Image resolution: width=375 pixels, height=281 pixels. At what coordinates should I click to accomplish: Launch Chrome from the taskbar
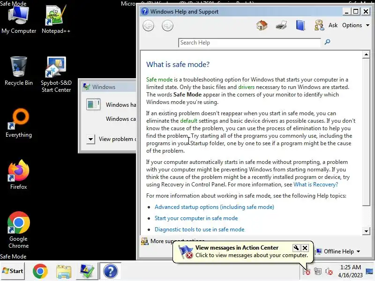(40, 271)
